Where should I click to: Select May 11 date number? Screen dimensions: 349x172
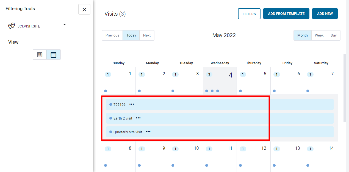tap(230, 148)
